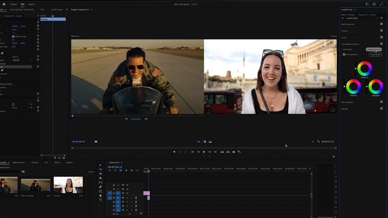Open the Workspaces icon in the header

tap(367, 4)
